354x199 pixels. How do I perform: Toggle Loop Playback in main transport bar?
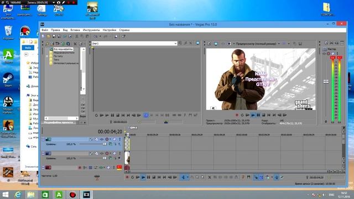click(132, 177)
